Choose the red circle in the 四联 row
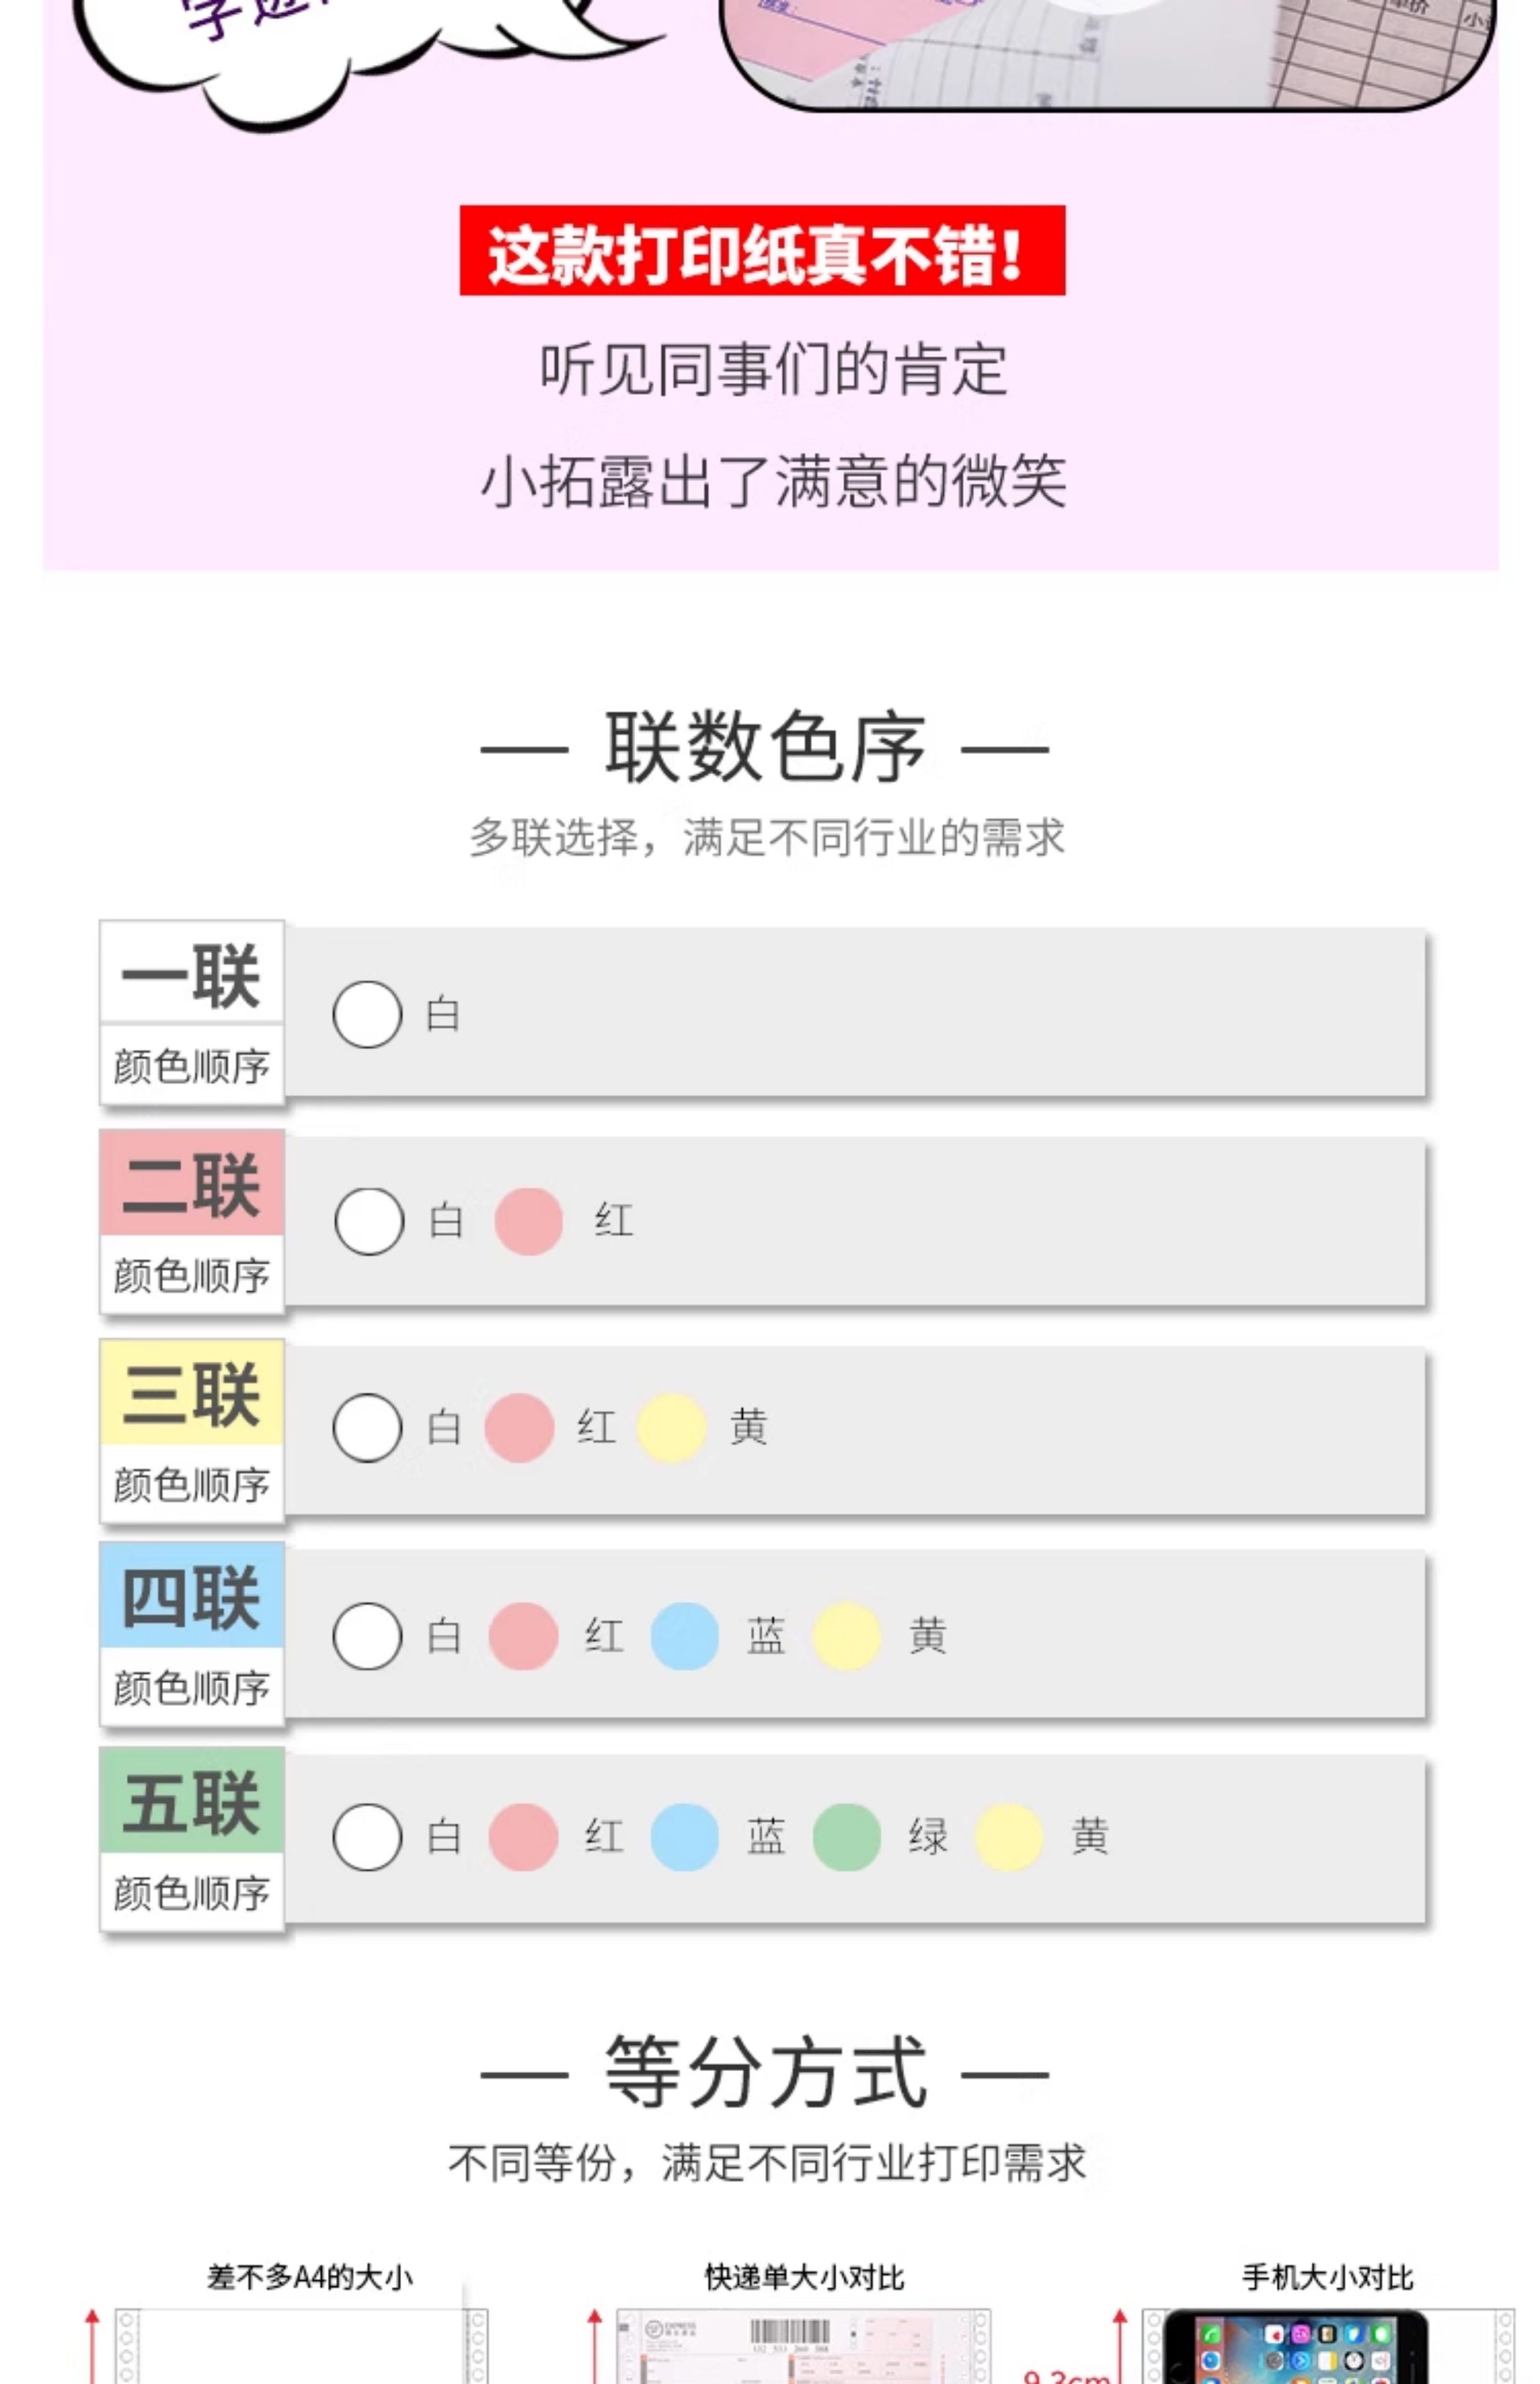This screenshot has width=1540, height=2384. [523, 1637]
